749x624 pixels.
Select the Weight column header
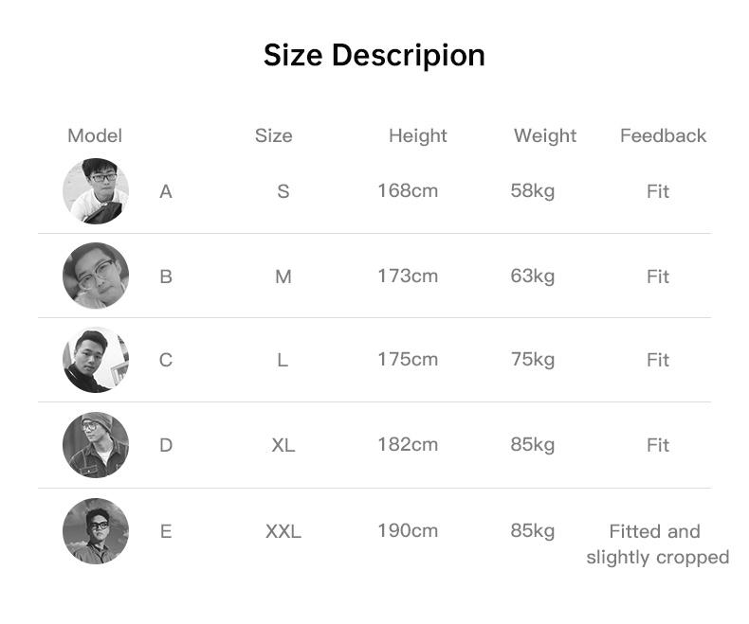(x=545, y=136)
